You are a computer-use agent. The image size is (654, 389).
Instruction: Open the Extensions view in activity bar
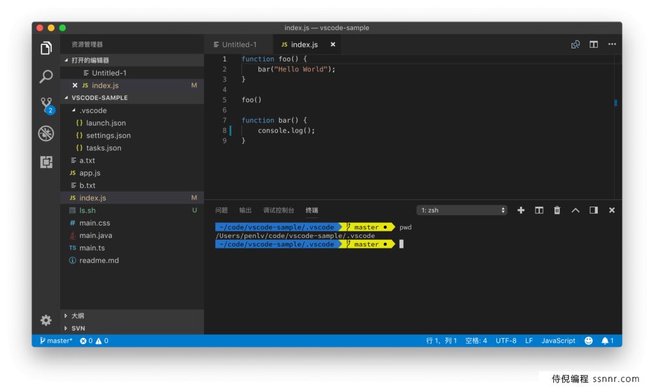pos(46,161)
